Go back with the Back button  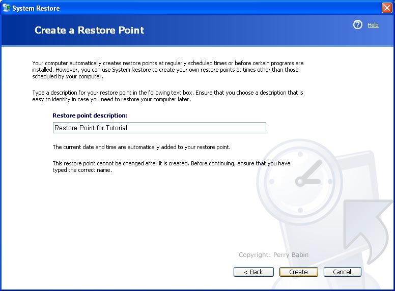(253, 272)
